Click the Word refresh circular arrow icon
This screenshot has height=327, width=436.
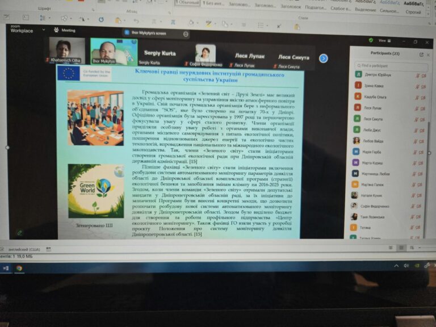click(x=101, y=20)
